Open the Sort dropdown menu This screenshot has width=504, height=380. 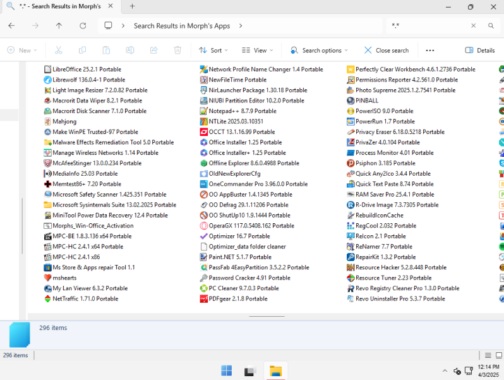click(213, 50)
